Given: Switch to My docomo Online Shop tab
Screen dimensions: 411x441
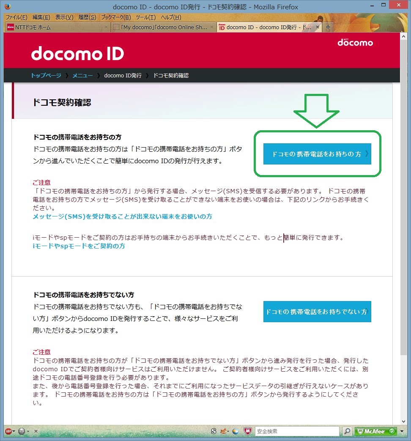Looking at the screenshot, I should (164, 27).
